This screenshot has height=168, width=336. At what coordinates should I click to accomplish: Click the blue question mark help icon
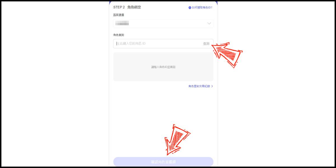click(x=190, y=8)
